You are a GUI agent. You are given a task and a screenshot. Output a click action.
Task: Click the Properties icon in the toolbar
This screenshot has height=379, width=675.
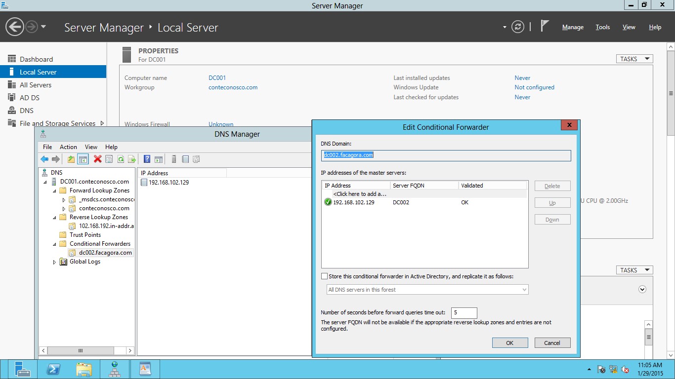pyautogui.click(x=109, y=159)
